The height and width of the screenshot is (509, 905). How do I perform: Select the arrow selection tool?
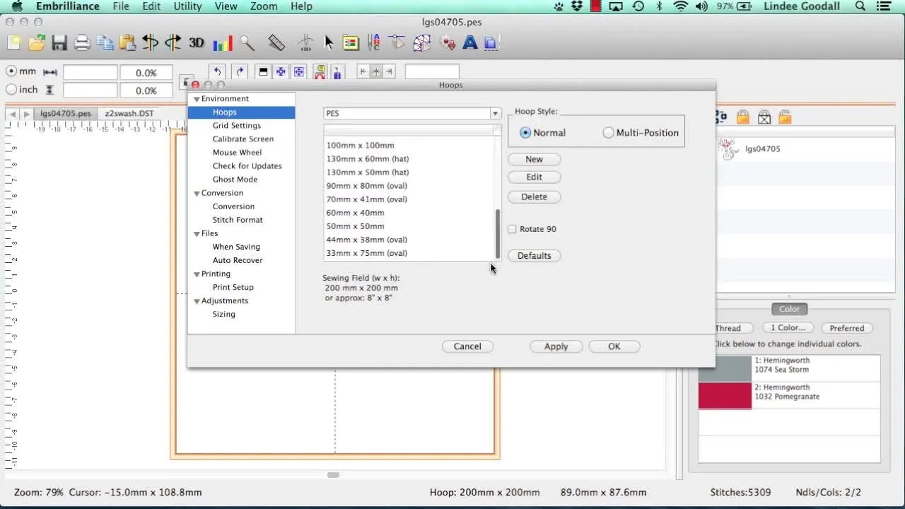329,42
